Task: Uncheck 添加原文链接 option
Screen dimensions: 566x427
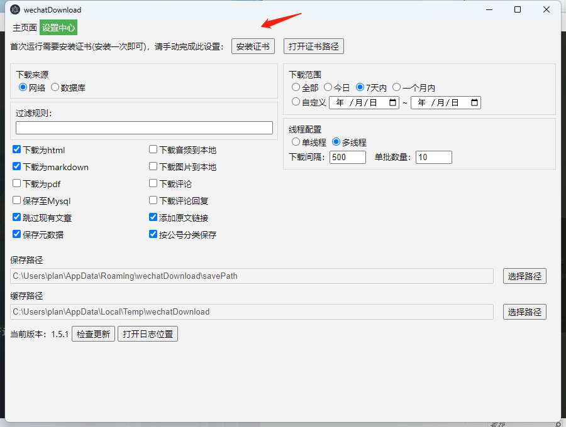Action: click(153, 217)
